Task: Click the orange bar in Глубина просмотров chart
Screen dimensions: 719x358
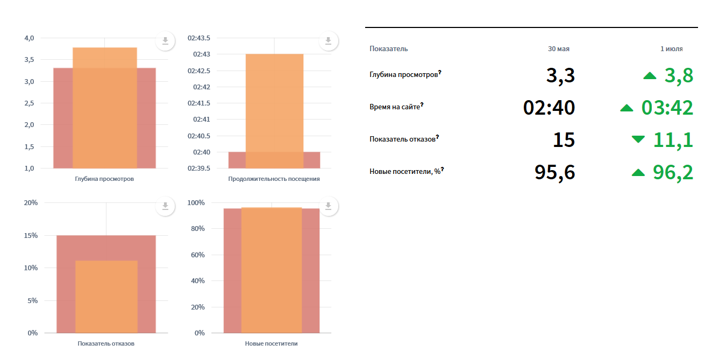Action: (x=105, y=108)
